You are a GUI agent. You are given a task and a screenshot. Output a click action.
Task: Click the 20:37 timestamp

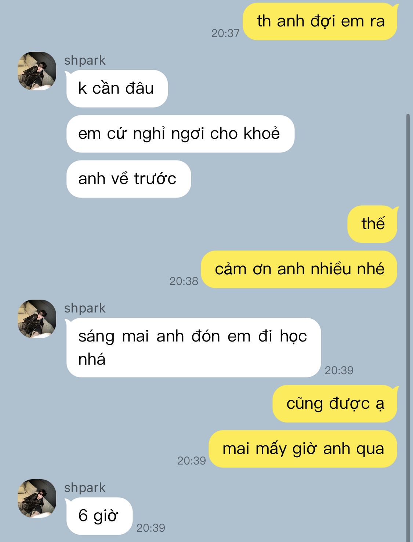pyautogui.click(x=225, y=33)
